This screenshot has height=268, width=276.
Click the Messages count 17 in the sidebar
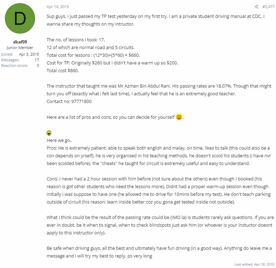(x=37, y=60)
